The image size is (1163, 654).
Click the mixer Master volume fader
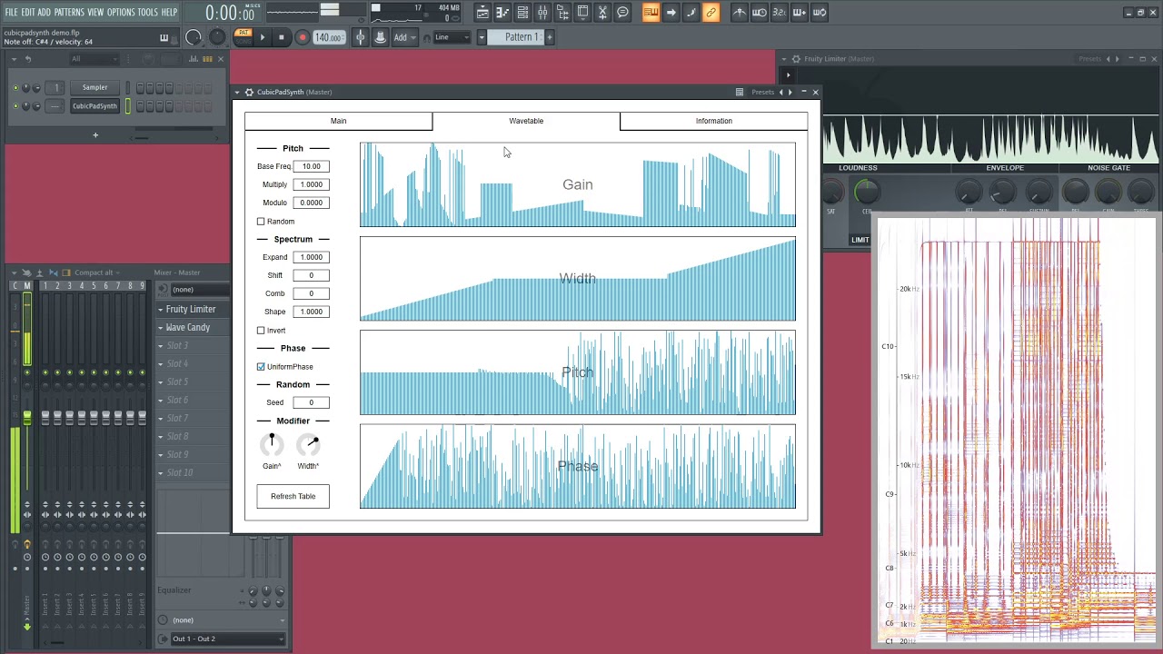pyautogui.click(x=26, y=418)
